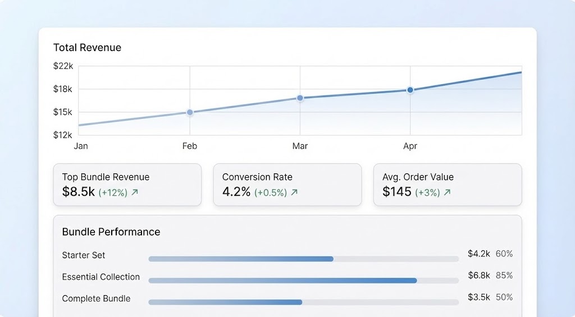Viewport: 575px width, 317px height.
Task: Click the Essential Collection progress bar
Action: pos(303,281)
